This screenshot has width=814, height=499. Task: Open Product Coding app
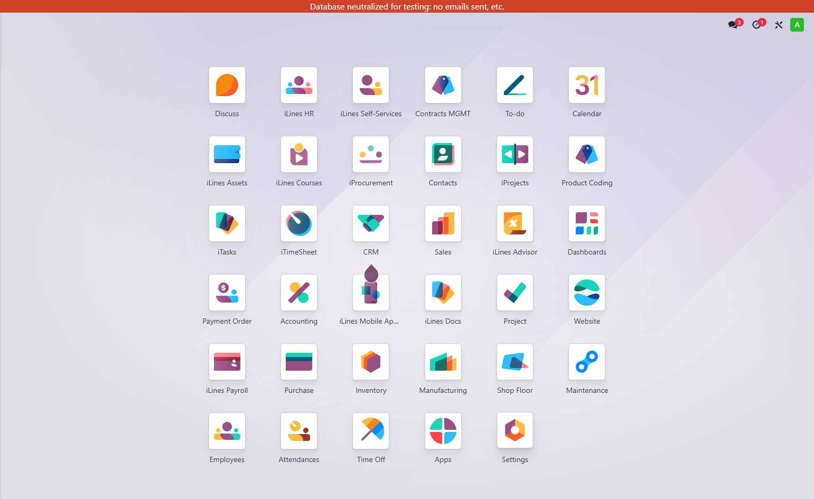point(587,154)
